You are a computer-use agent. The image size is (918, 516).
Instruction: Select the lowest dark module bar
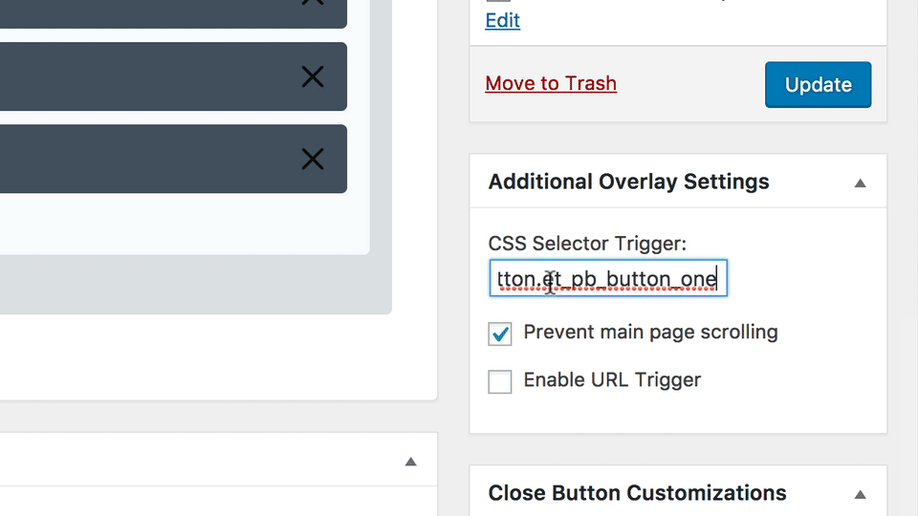tap(143, 159)
